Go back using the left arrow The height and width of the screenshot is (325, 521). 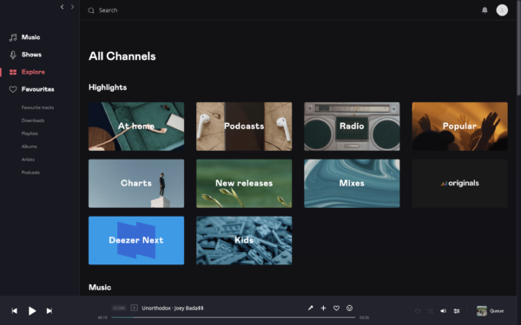pyautogui.click(x=63, y=7)
